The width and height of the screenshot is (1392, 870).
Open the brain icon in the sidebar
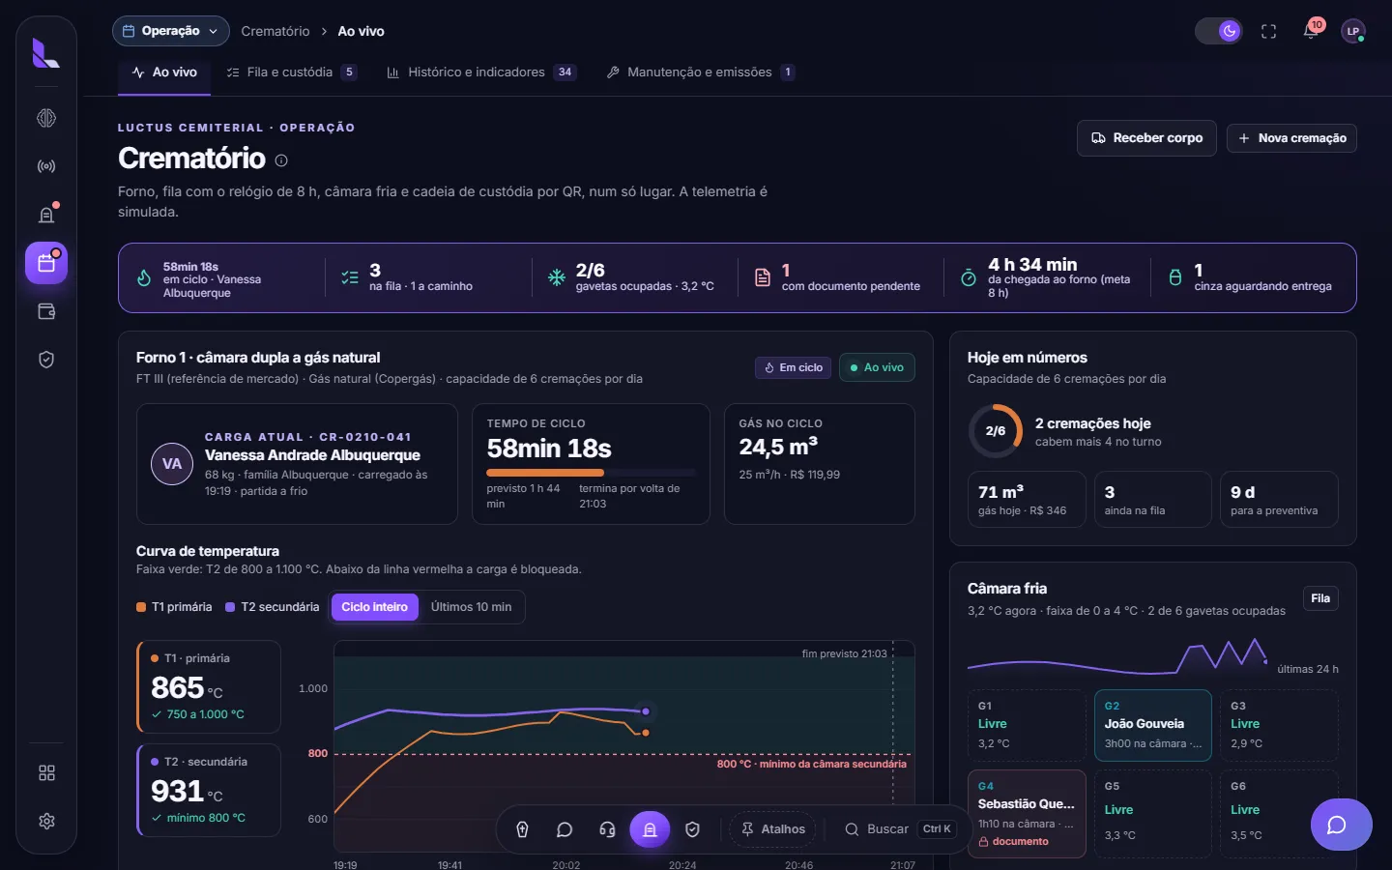(x=46, y=118)
